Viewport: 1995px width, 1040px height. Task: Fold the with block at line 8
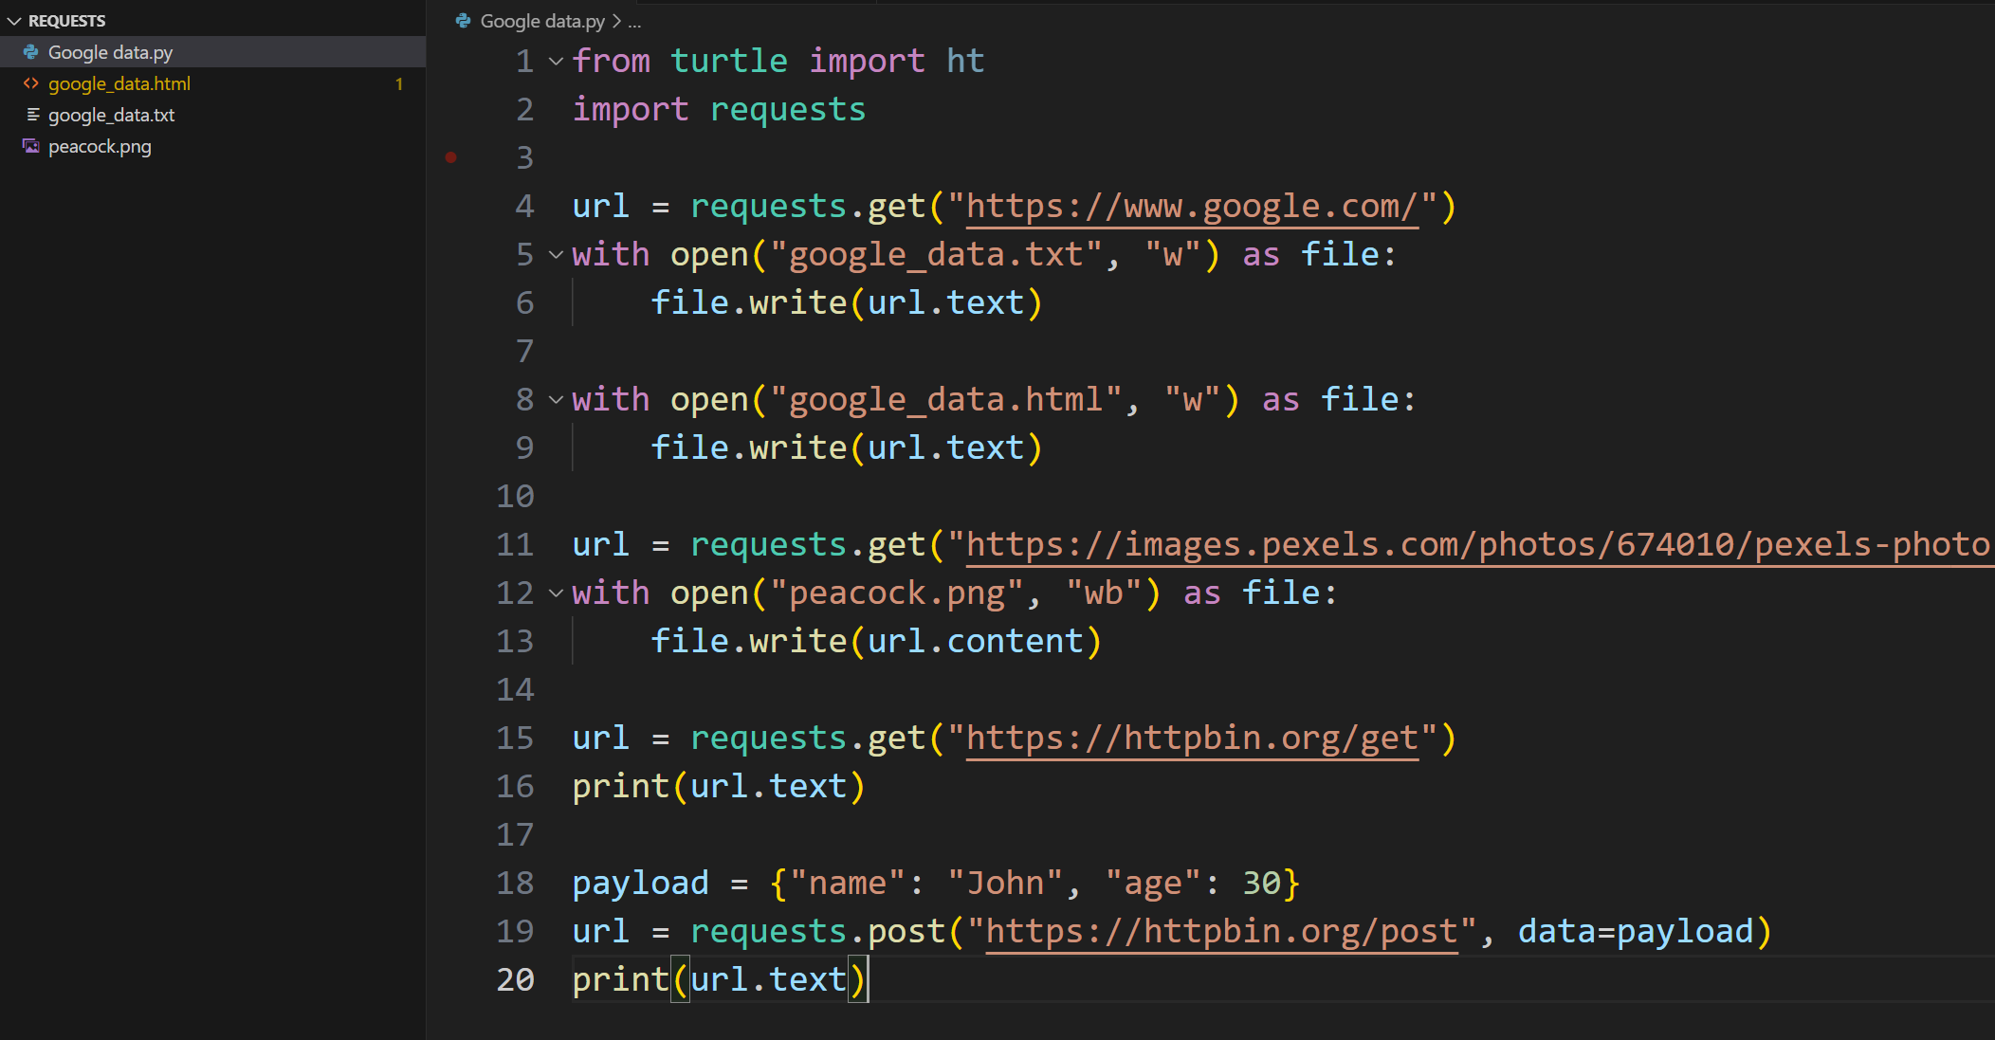coord(557,400)
